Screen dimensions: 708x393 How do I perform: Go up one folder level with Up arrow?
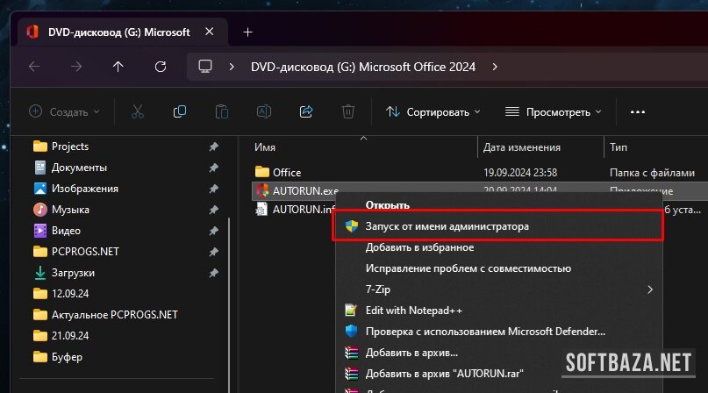click(x=118, y=67)
